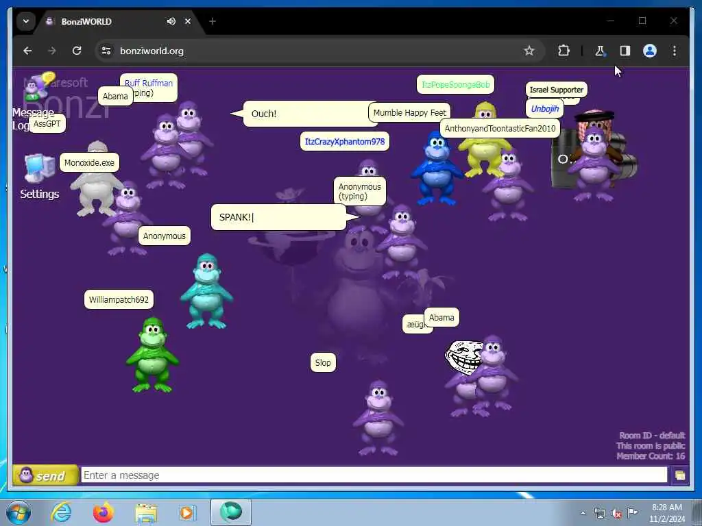Open the Chrome profile avatar
Viewport: 702px width, 526px height.
point(650,51)
